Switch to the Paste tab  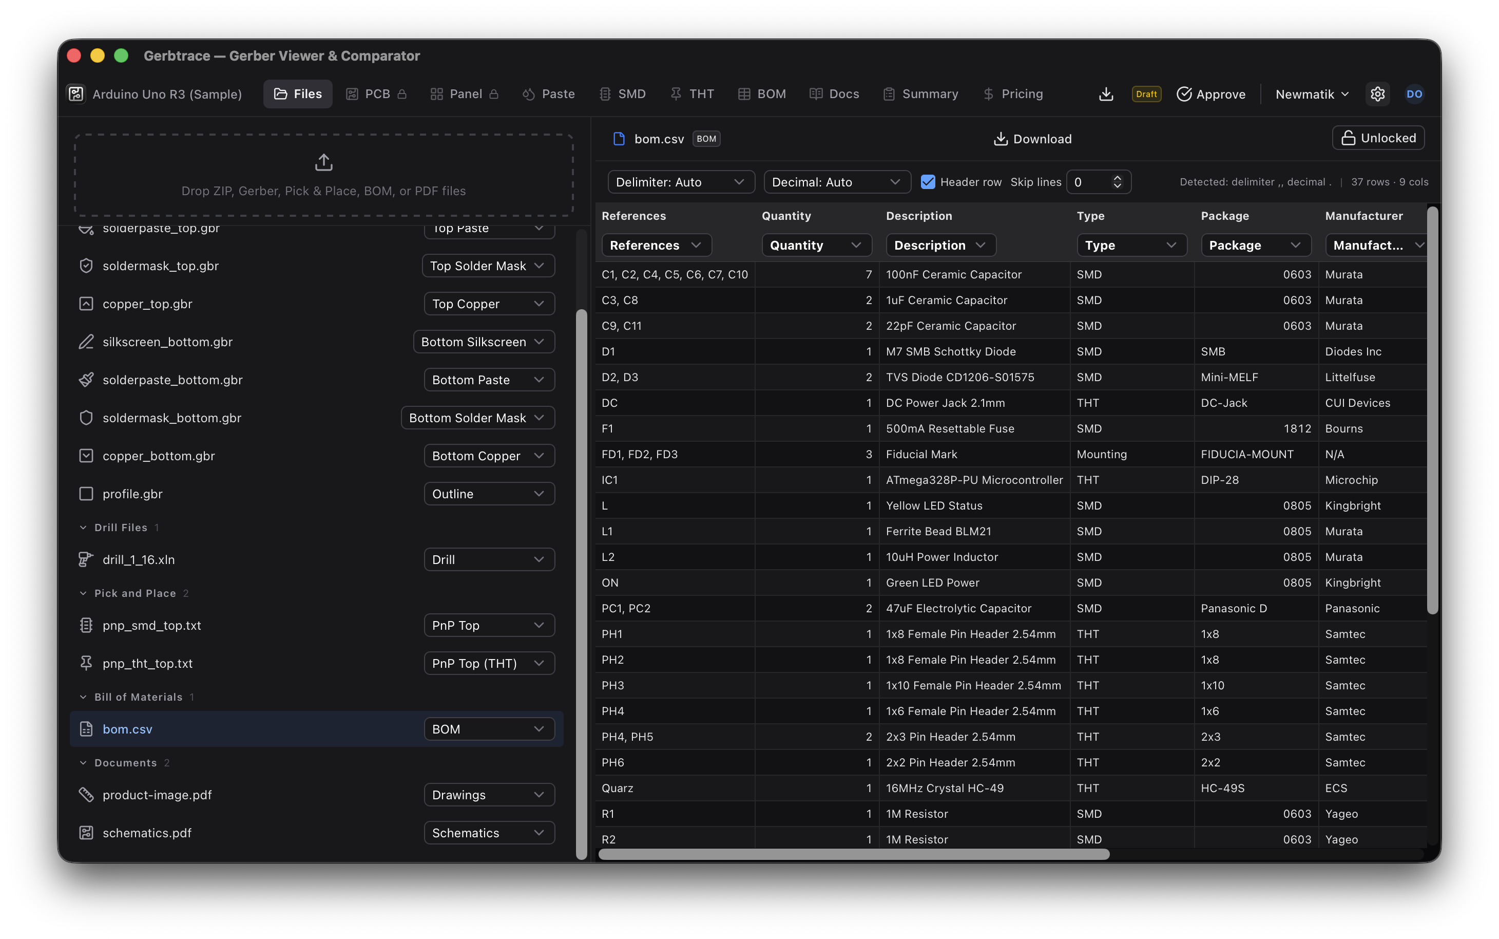[548, 94]
